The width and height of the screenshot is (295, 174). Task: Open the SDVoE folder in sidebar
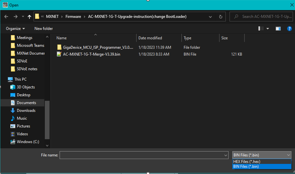[22, 61]
